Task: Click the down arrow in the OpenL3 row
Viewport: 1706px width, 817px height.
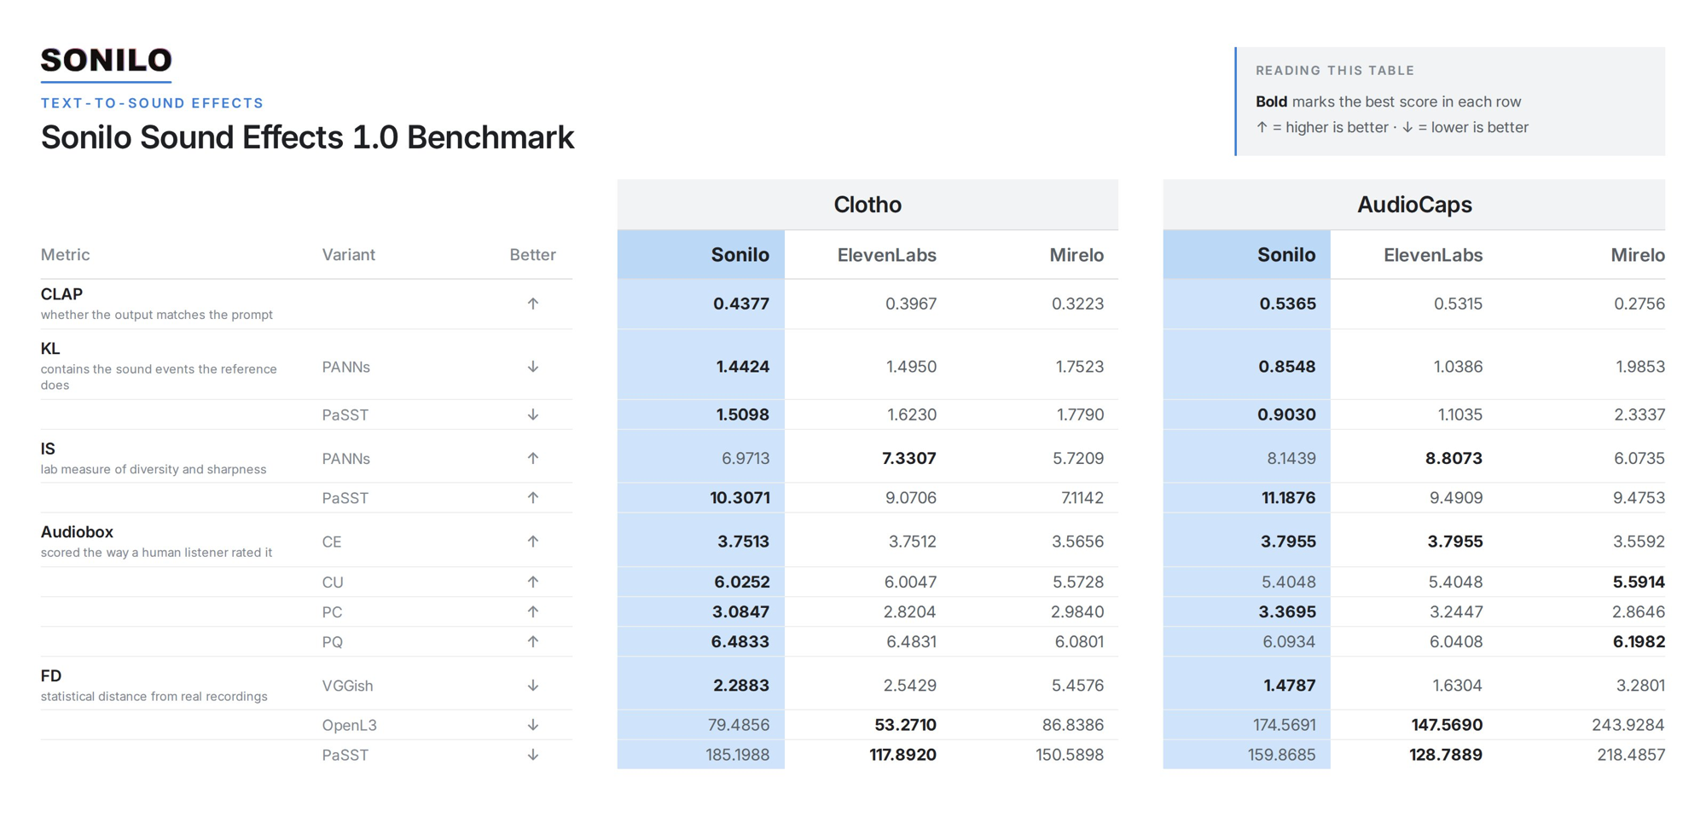Action: tap(533, 725)
